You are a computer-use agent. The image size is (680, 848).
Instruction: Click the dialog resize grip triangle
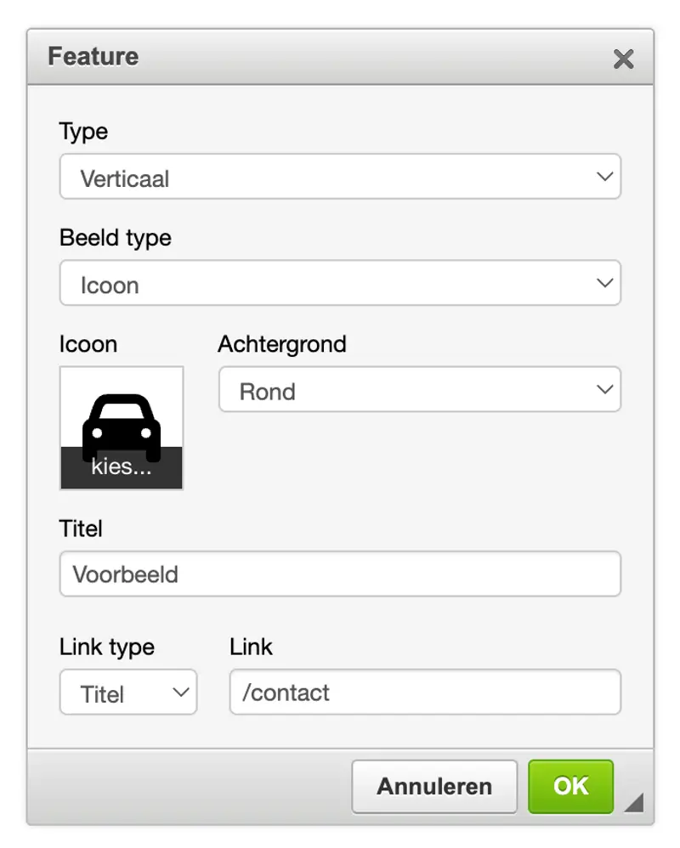[x=634, y=802]
